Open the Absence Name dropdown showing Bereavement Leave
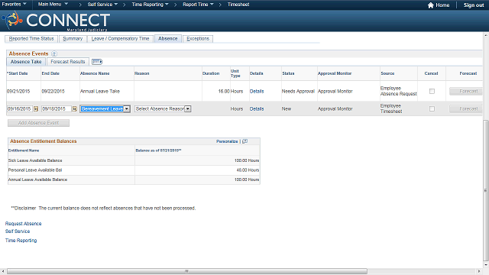The height and width of the screenshot is (275, 489). [x=105, y=108]
